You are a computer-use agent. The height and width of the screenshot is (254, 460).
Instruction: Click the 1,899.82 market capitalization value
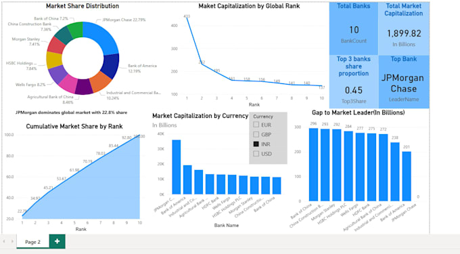(x=404, y=33)
